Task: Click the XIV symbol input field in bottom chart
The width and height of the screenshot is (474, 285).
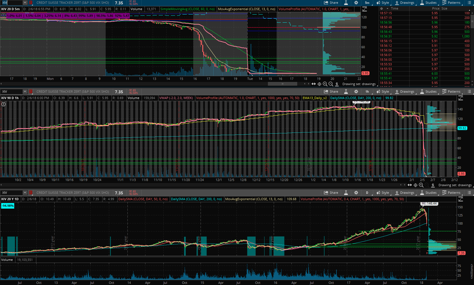Action: click(11, 193)
